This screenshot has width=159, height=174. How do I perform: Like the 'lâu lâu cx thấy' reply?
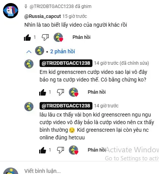point(43,150)
